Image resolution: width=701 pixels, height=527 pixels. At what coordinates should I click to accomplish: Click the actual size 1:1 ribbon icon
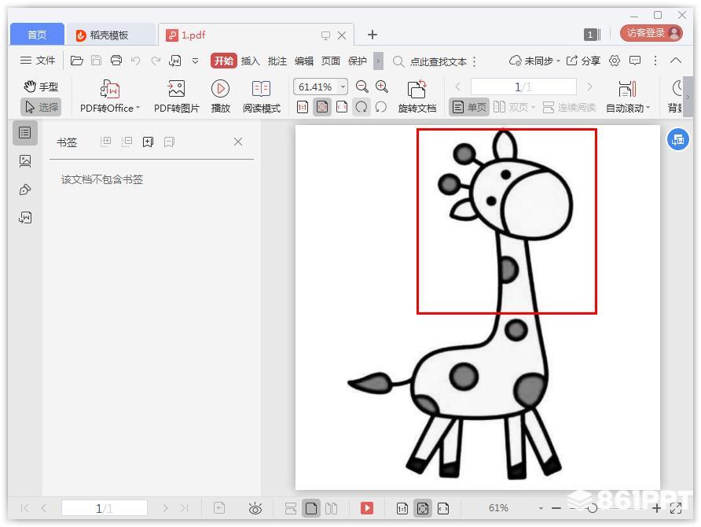pos(303,107)
